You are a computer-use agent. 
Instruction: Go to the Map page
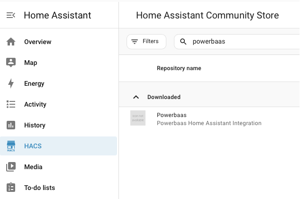point(59,63)
